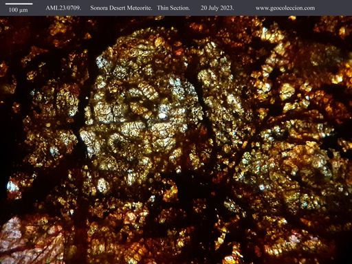This screenshot has height=264, width=352.
Task: Select the "20 July 2023." date text
Action: coord(217,8)
